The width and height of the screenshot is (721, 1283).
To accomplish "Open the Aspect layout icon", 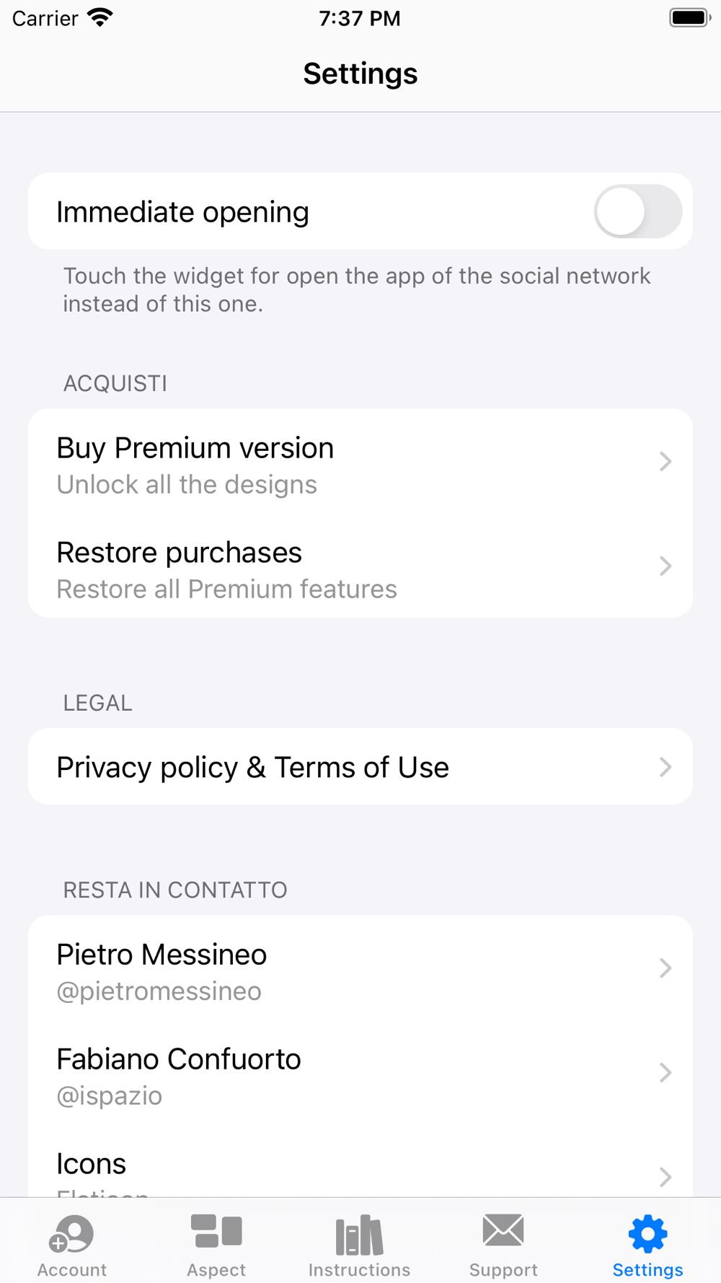I will [216, 1231].
